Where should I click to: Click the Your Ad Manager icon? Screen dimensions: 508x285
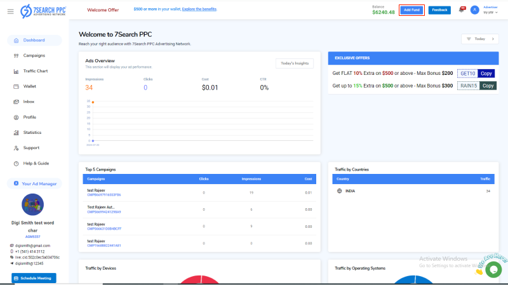[x=17, y=183]
